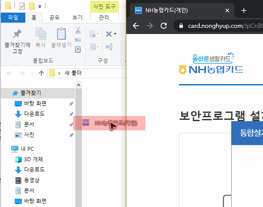Click the scissors Cut icon
The image size is (263, 207).
(78, 31)
